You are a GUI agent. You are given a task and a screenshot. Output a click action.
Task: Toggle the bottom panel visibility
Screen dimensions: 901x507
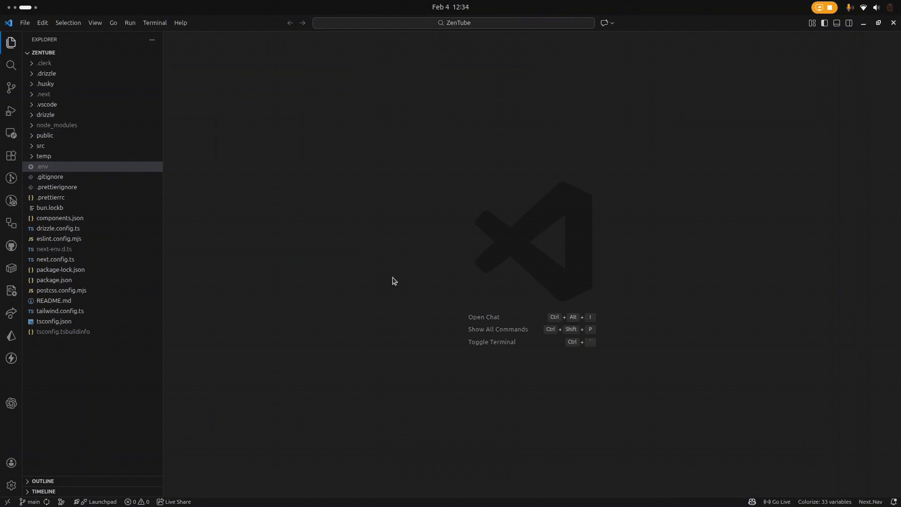(837, 23)
